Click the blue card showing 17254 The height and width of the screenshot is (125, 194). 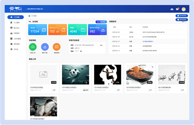click(x=38, y=29)
